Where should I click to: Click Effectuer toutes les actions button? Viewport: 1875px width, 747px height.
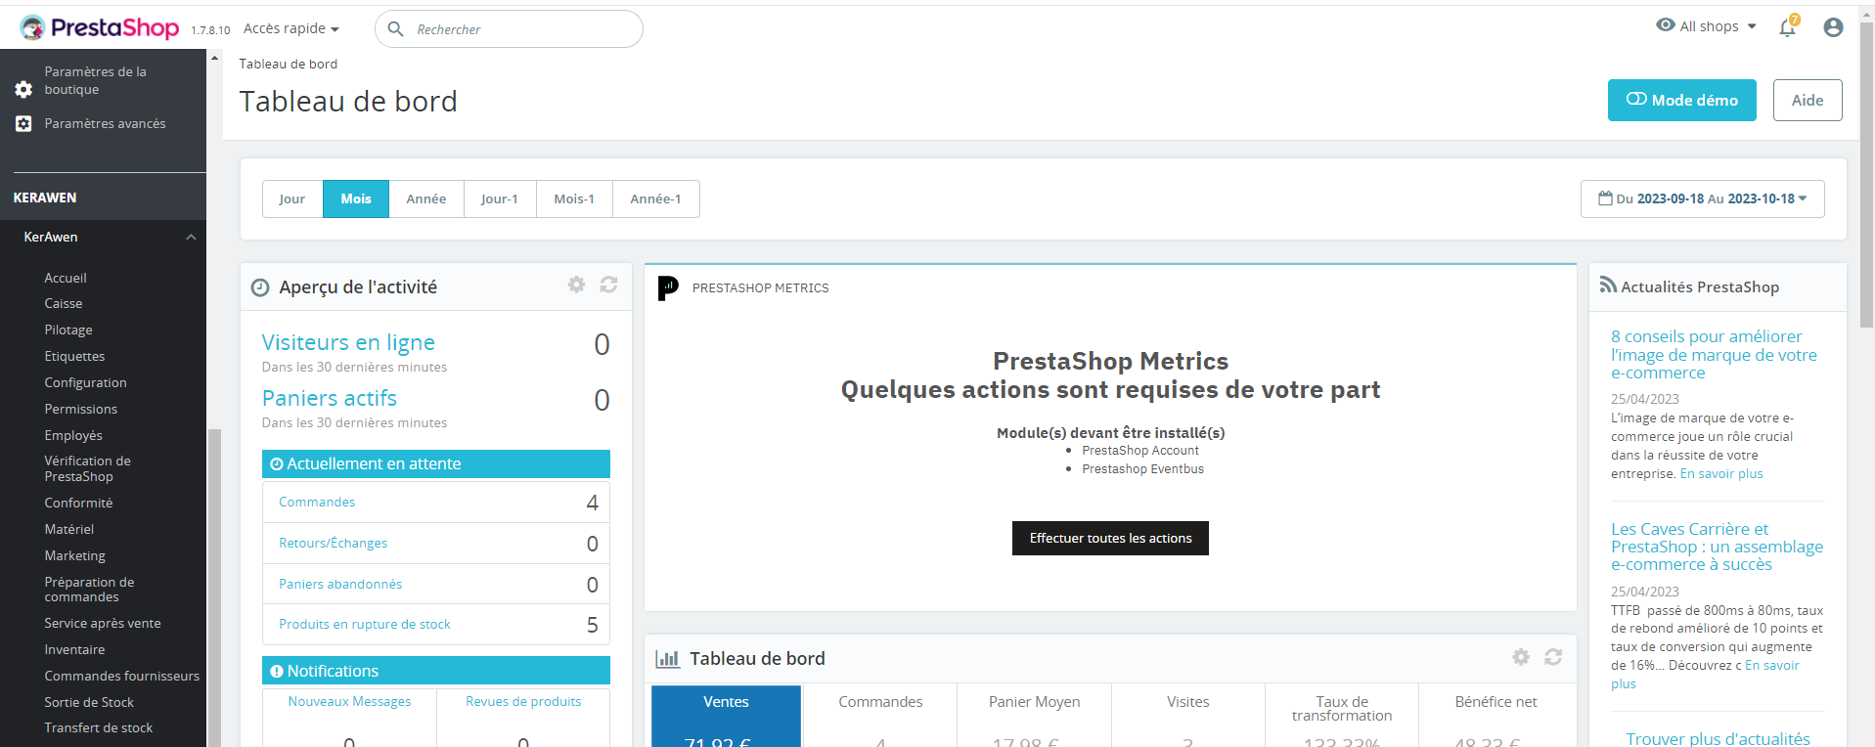[x=1110, y=538]
